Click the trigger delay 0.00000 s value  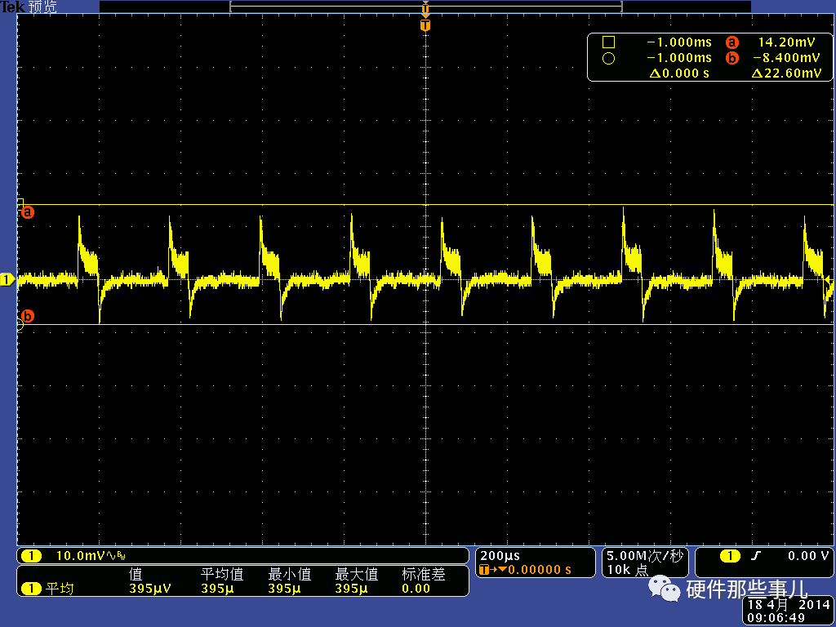click(x=539, y=570)
